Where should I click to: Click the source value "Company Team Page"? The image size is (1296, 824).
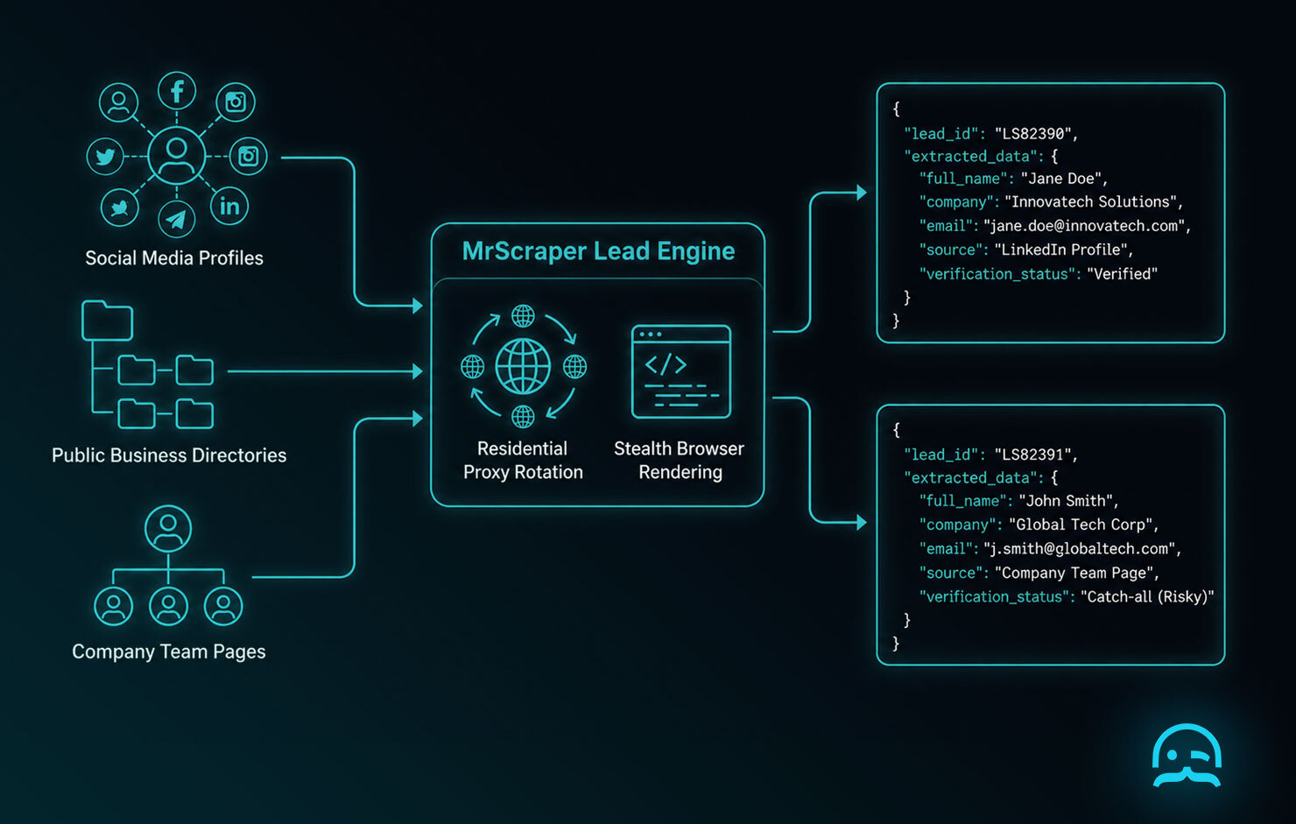(1074, 573)
